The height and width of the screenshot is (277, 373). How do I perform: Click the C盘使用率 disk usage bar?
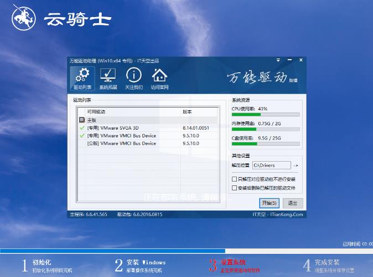pos(266,143)
